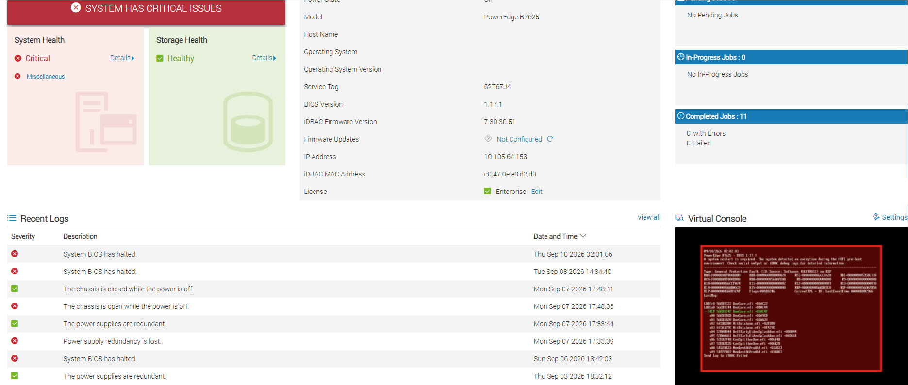Open the view all logs link
Screen dimensions: 908x385
[x=649, y=217]
